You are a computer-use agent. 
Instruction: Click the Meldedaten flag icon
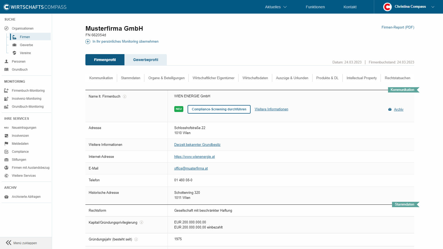[x=6, y=143]
